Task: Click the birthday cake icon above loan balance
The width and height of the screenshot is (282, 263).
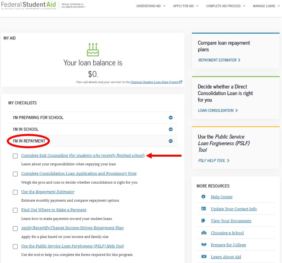Action: (93, 50)
